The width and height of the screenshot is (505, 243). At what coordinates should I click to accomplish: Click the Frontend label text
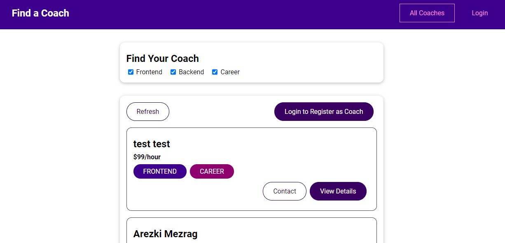pos(149,72)
